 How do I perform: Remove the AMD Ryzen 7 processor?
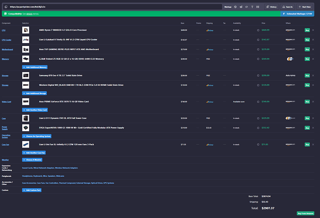tap(313, 30)
